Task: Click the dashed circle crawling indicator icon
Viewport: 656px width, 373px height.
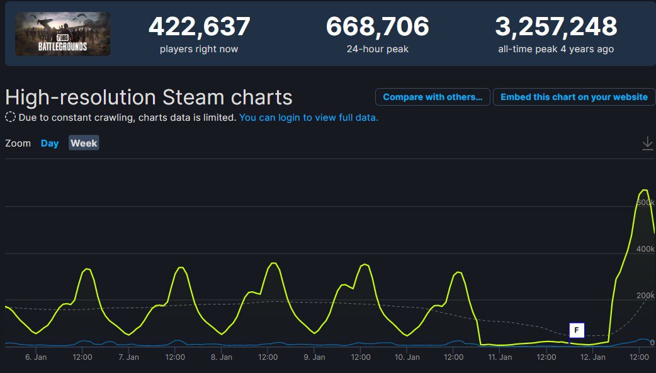Action: (x=11, y=117)
